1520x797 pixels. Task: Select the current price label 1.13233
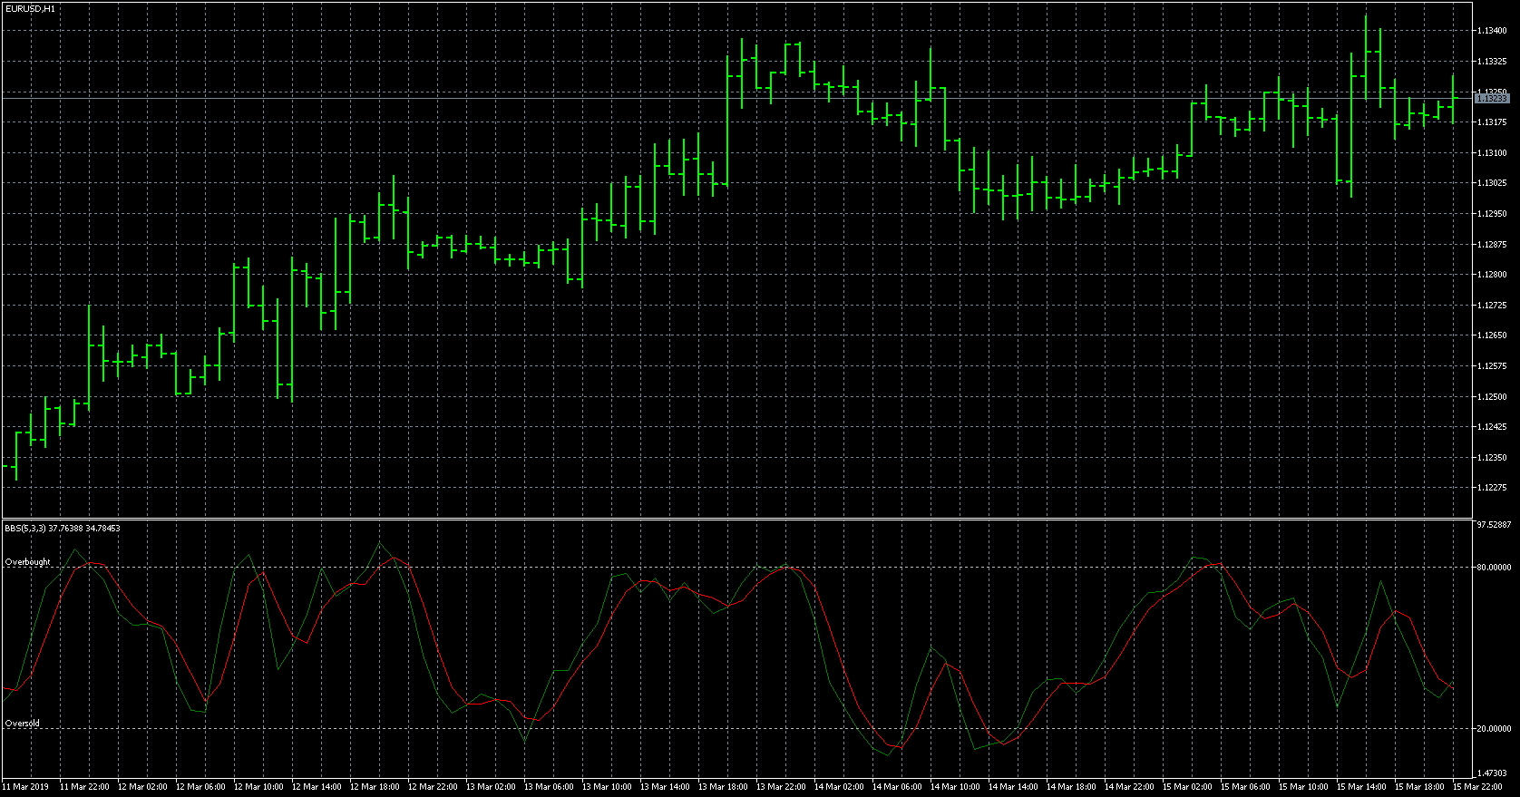[1493, 98]
